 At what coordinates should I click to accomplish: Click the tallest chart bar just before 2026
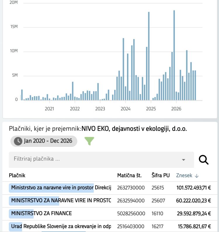pyautogui.click(x=174, y=55)
